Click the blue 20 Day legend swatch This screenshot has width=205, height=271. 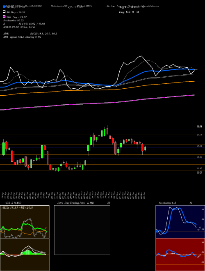[4, 7]
